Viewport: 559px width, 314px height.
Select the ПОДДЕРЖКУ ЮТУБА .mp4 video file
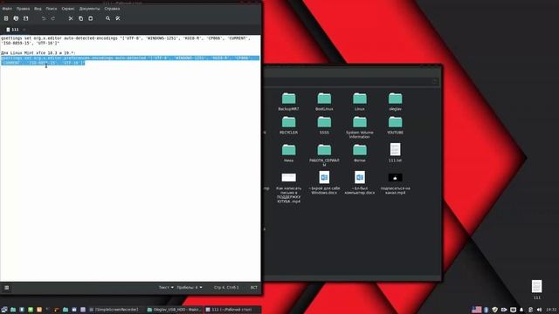289,188
